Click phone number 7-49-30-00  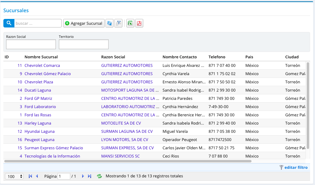[x=218, y=107]
